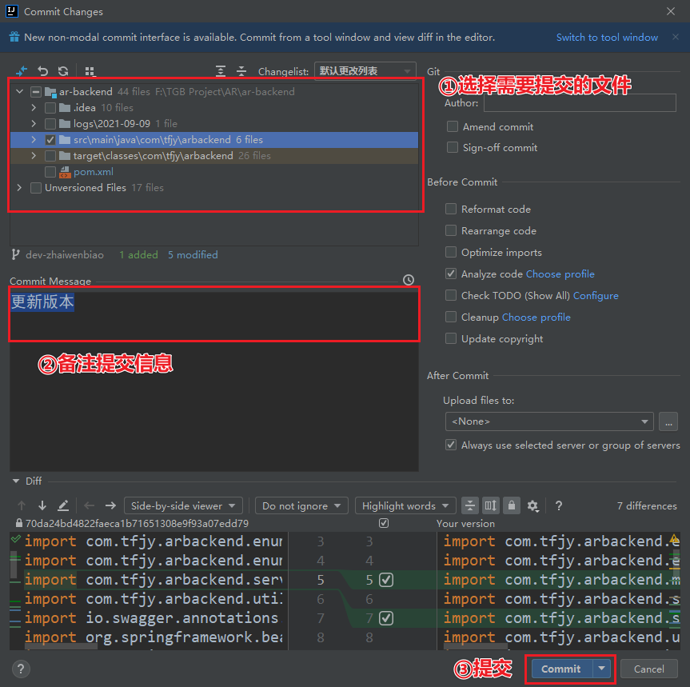Disable Analyze code option
The height and width of the screenshot is (687, 690).
451,274
